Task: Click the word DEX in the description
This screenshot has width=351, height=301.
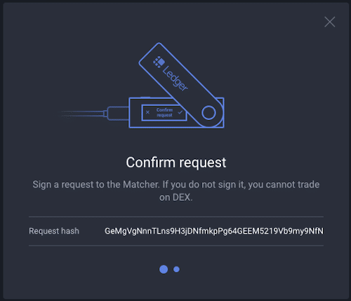Action: 182,197
